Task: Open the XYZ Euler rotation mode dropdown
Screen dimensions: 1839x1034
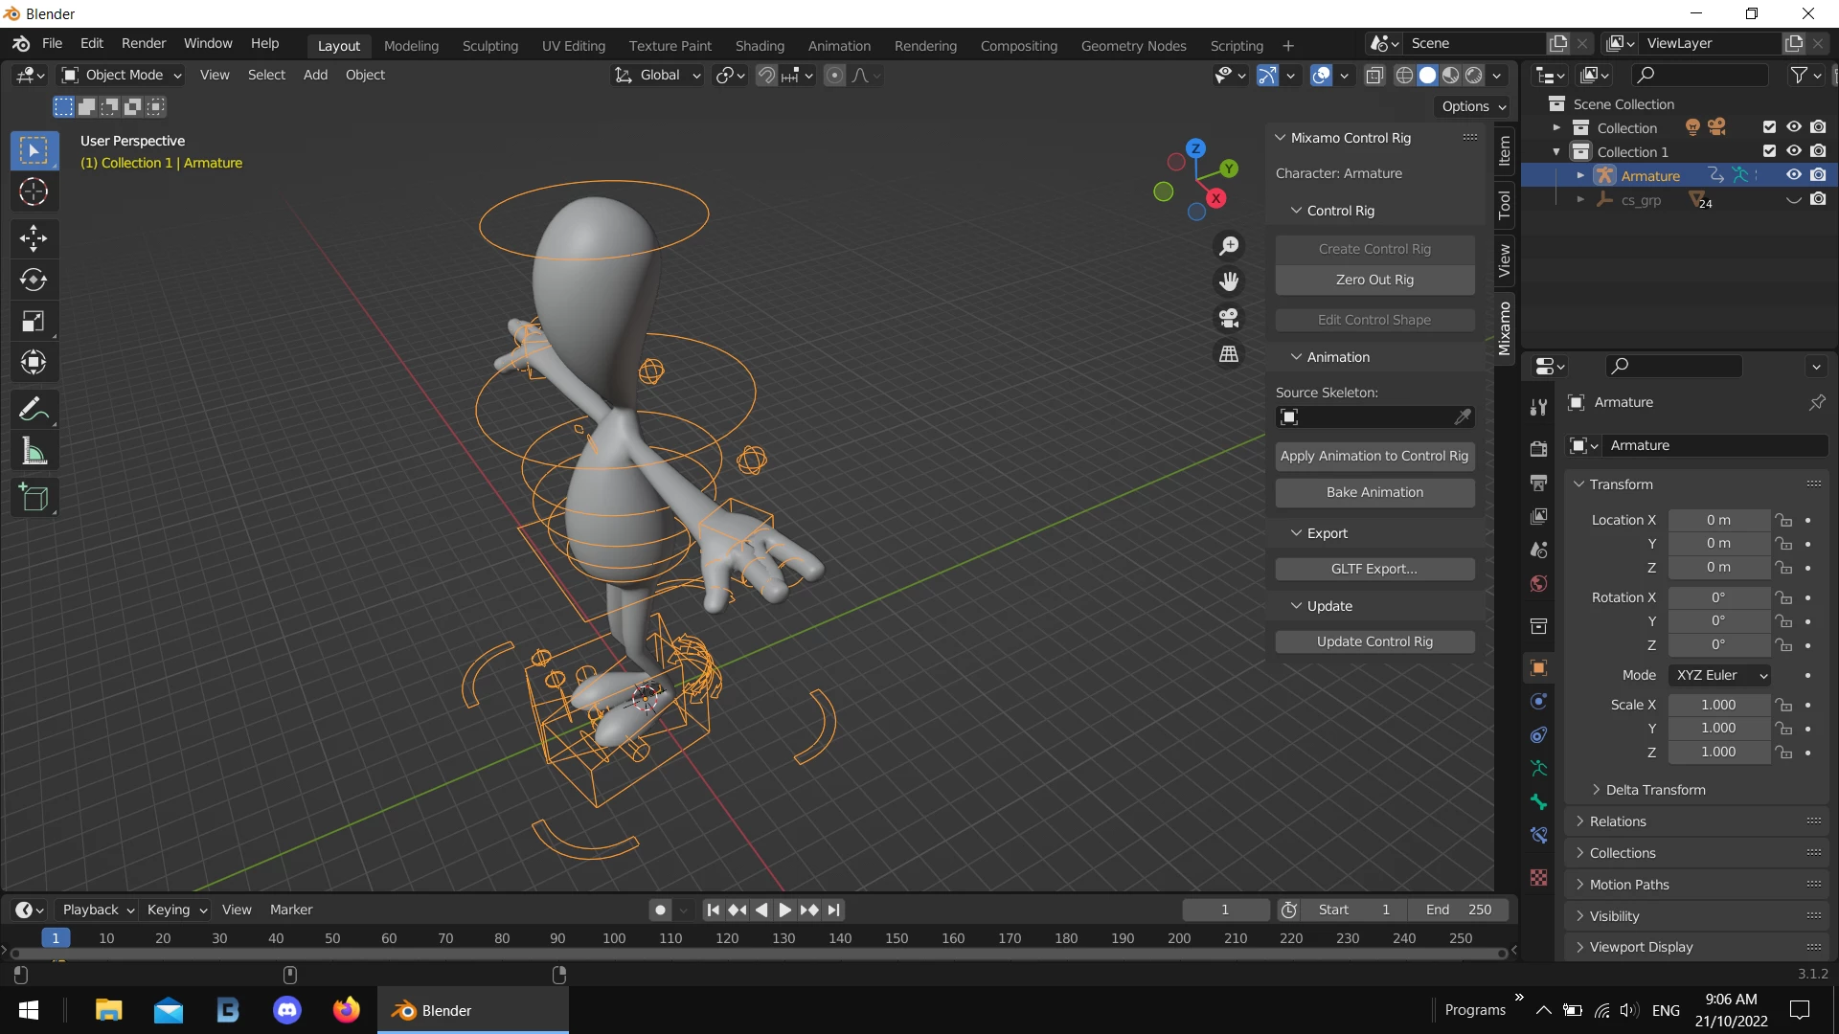Action: click(1719, 675)
